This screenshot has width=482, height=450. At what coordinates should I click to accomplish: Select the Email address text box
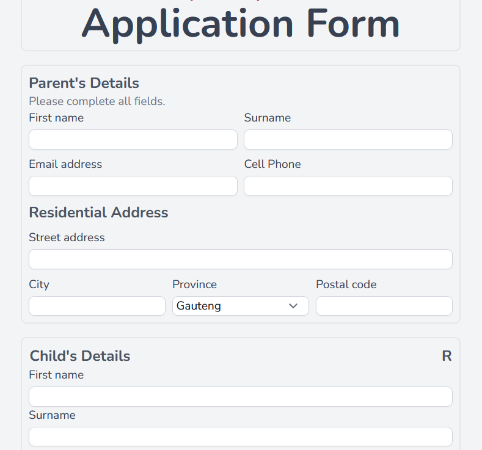tap(133, 186)
